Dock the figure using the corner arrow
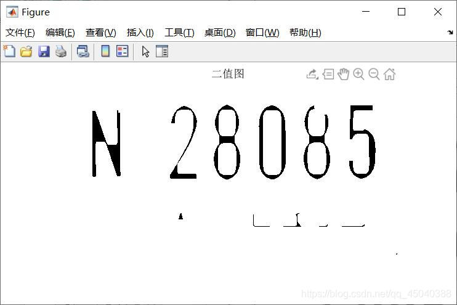 click(x=450, y=33)
